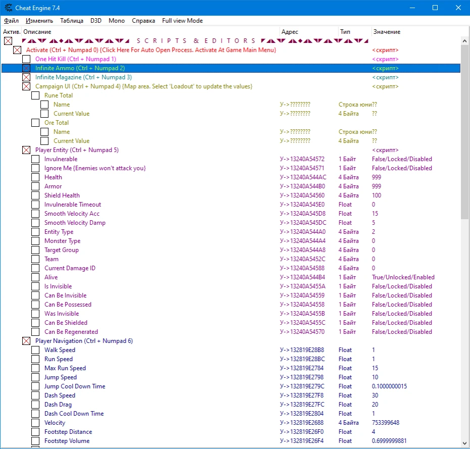Switch to Full view Mode
Image resolution: width=470 pixels, height=449 pixels.
point(182,21)
